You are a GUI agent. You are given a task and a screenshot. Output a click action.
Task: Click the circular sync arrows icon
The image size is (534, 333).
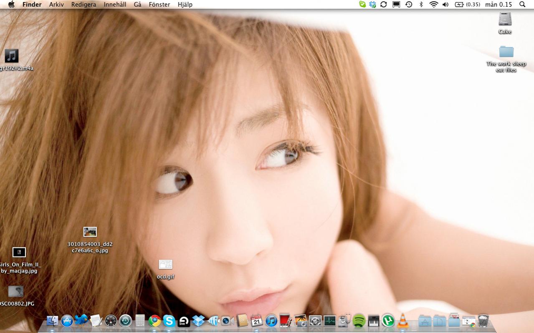(x=384, y=5)
